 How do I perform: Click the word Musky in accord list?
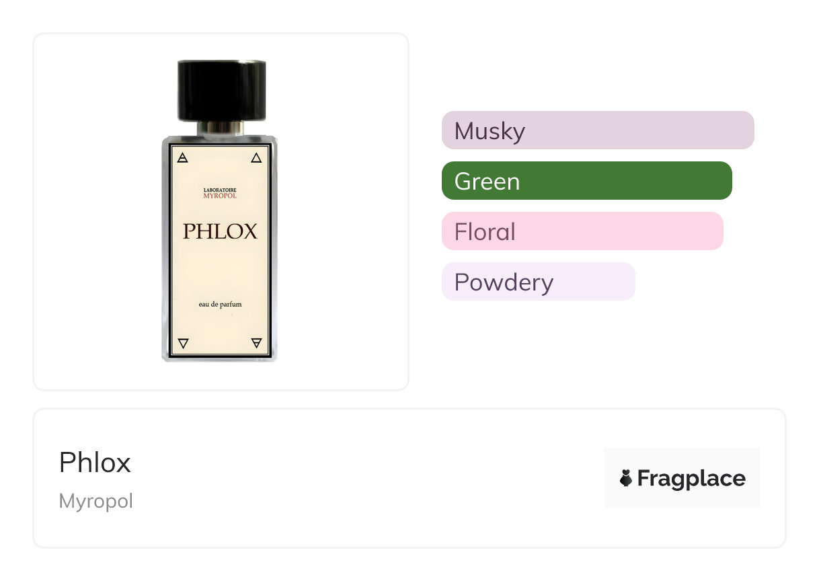click(490, 131)
